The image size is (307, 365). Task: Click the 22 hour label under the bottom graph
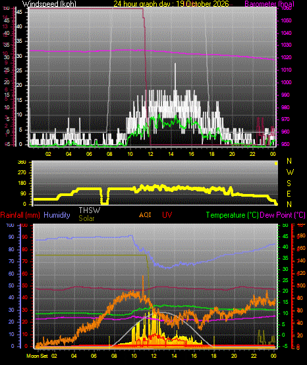click(254, 356)
